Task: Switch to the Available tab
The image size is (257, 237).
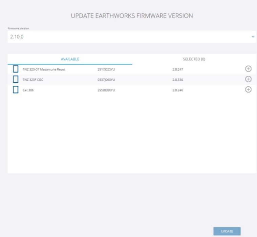Action: tap(70, 59)
